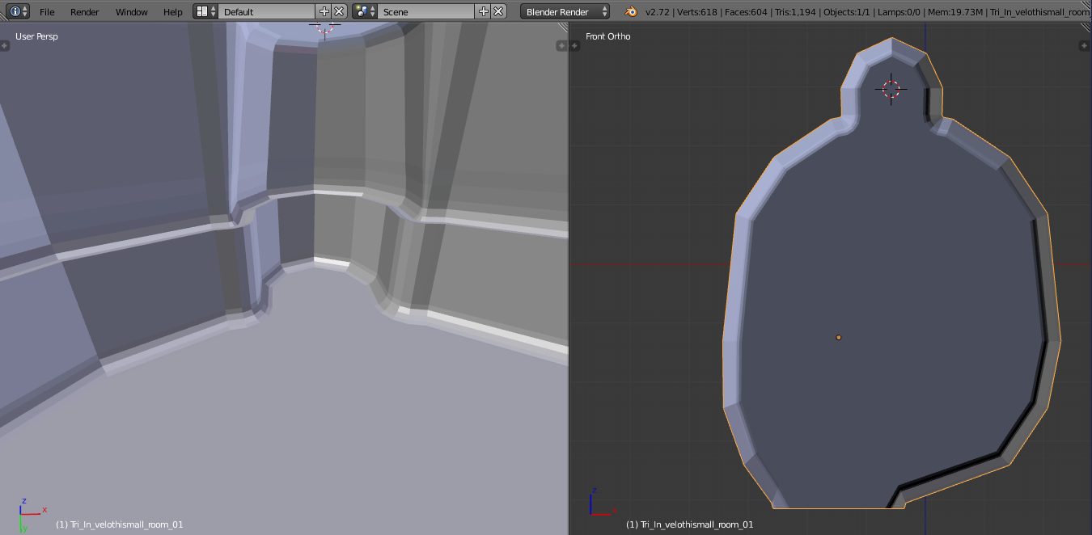Click the Front Ortho view label
Image resolution: width=1092 pixels, height=535 pixels.
607,36
